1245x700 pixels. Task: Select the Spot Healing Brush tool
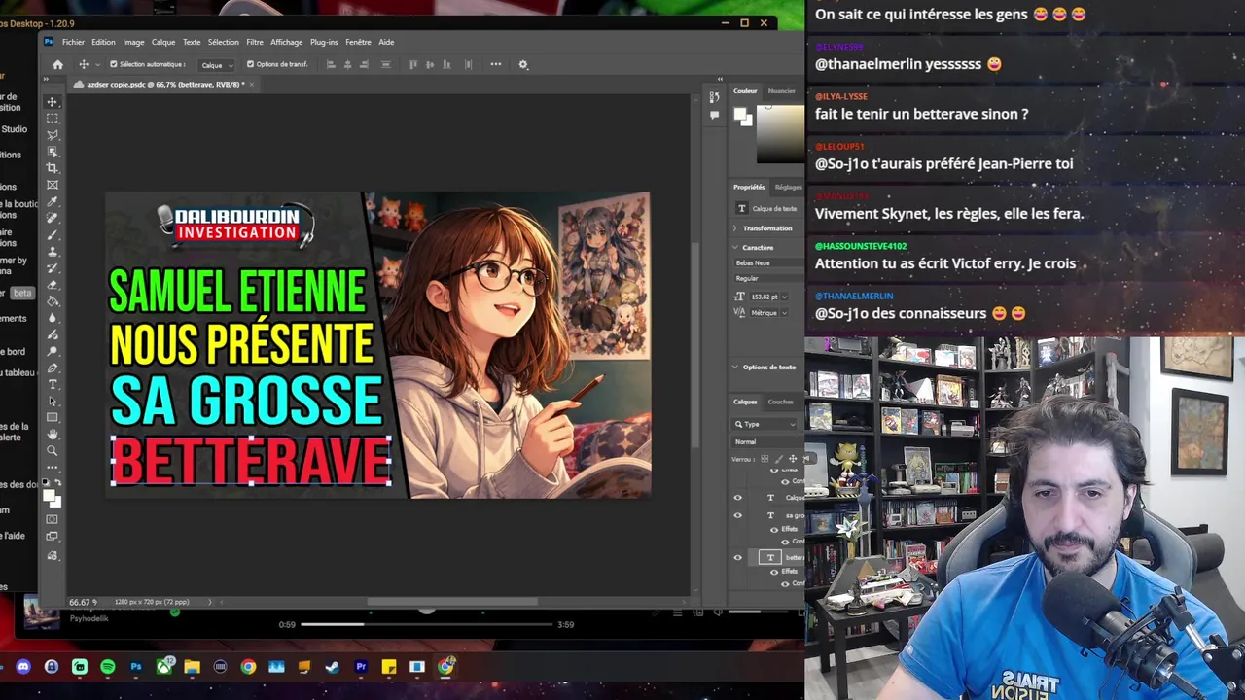53,218
